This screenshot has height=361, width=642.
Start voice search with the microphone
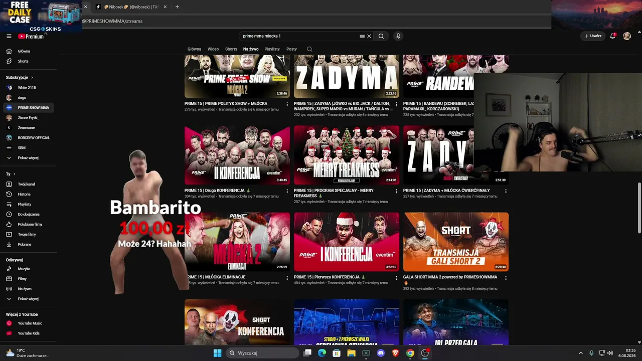tap(398, 36)
